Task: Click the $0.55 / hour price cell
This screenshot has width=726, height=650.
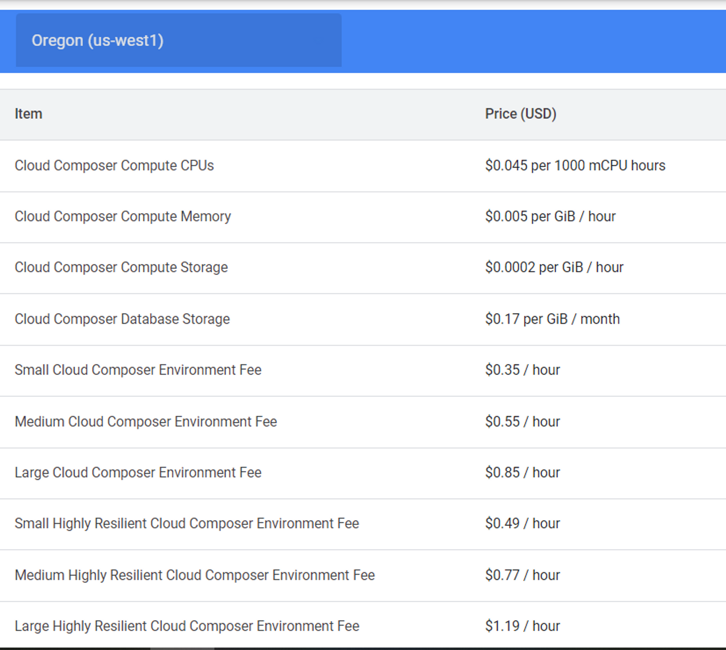Action: [x=522, y=422]
